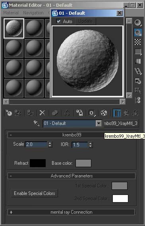Open the black Refract color swatch
Image resolution: width=145 pixels, height=226 pixels.
pos(38,163)
